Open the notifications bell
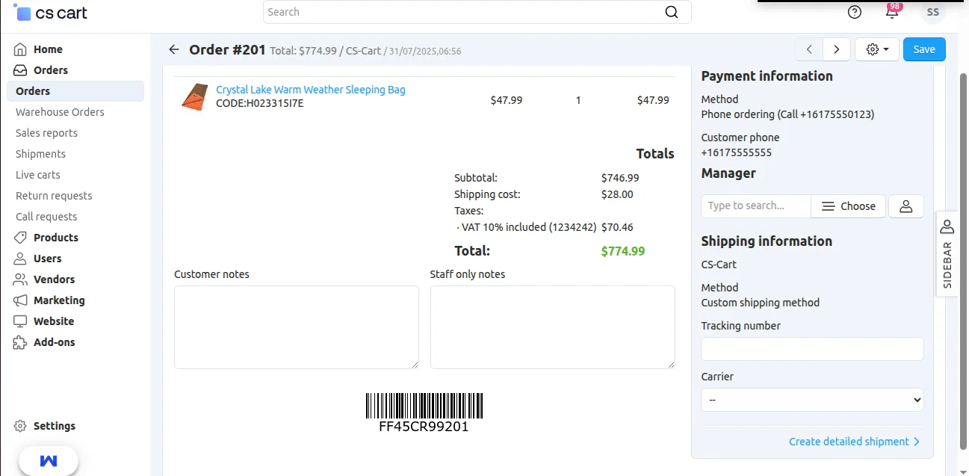Screen dimensions: 969x476 pyautogui.click(x=892, y=13)
